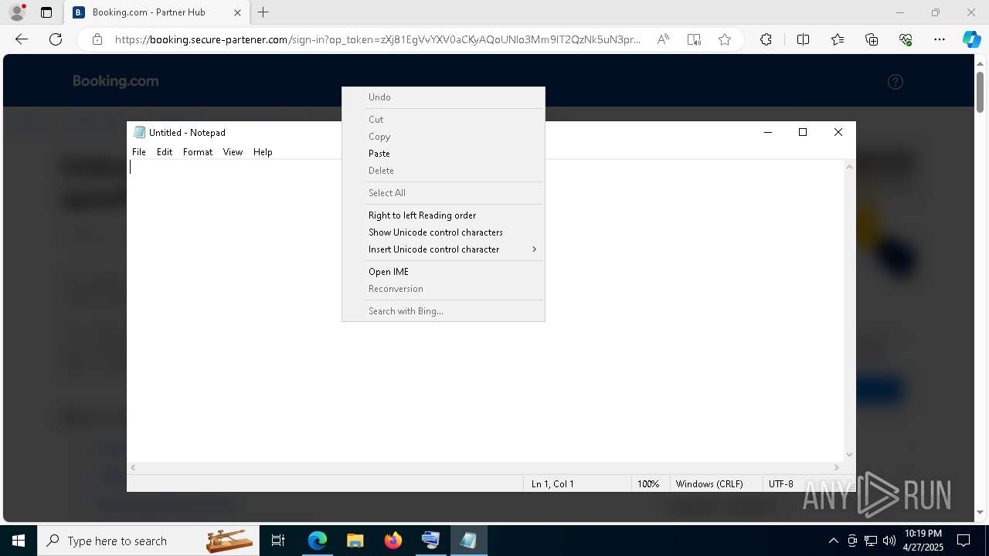Open Notepad Help menu

pyautogui.click(x=263, y=152)
